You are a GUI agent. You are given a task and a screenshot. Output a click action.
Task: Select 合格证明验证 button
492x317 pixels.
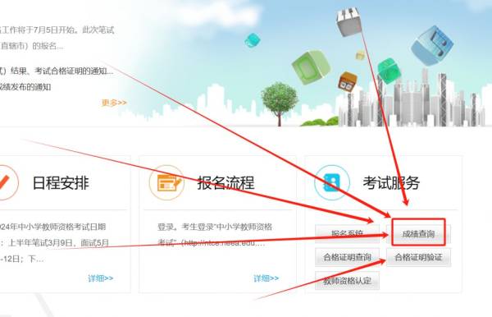pos(418,257)
